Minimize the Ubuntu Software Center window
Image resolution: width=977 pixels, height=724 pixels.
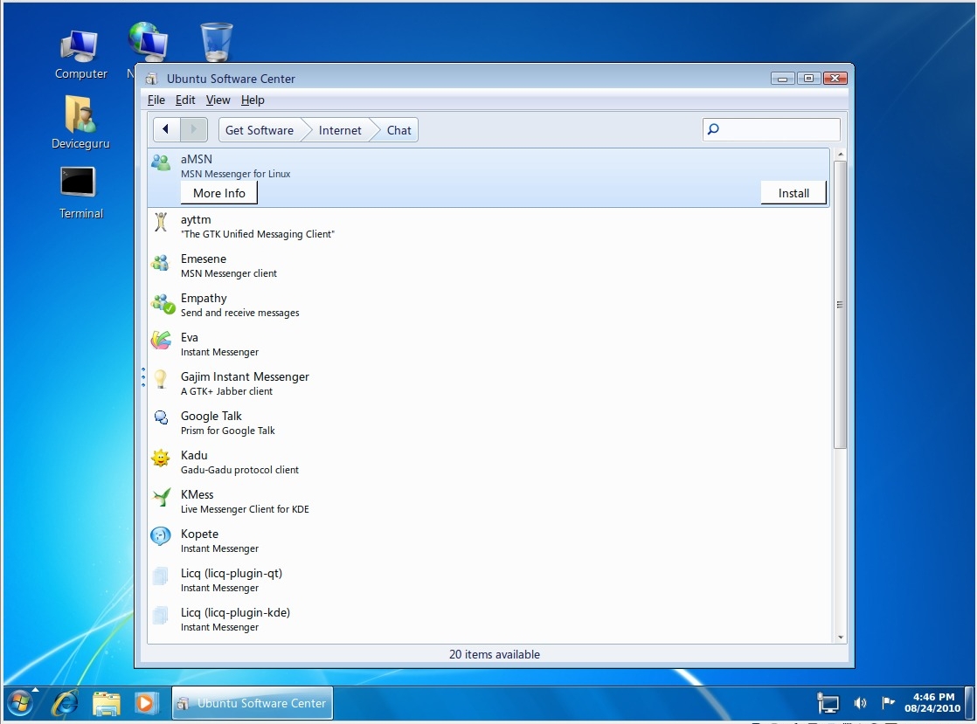782,78
